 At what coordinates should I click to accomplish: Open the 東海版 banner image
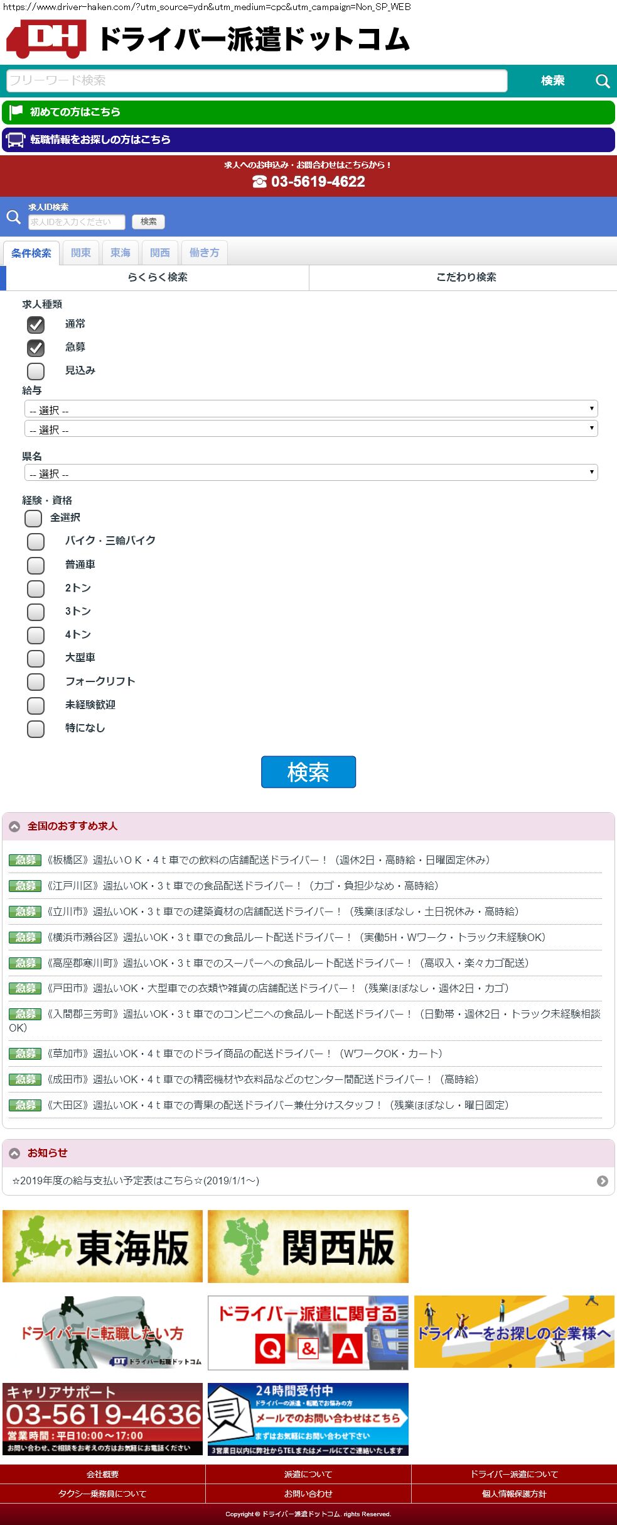[x=103, y=1247]
